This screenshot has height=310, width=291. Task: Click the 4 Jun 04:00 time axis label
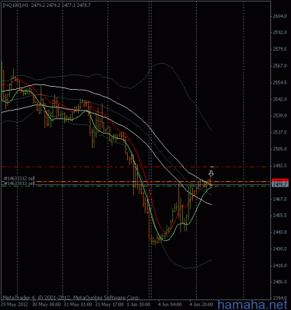coord(170,305)
